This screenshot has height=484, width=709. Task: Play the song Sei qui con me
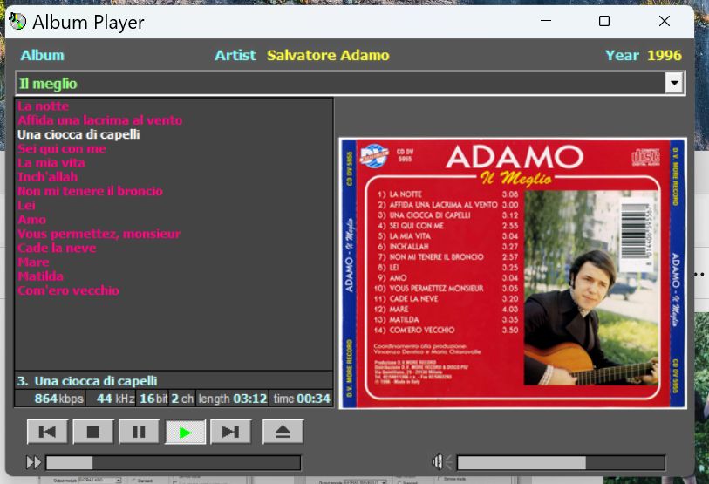pyautogui.click(x=62, y=149)
